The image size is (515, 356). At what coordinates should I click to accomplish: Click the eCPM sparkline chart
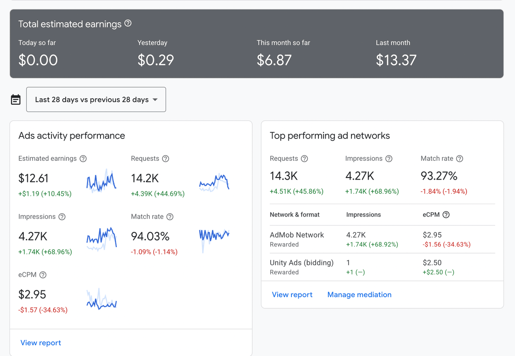pyautogui.click(x=102, y=299)
